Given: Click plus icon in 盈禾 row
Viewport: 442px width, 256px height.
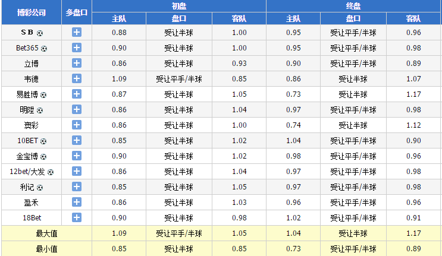Looking at the screenshot, I should tap(77, 202).
